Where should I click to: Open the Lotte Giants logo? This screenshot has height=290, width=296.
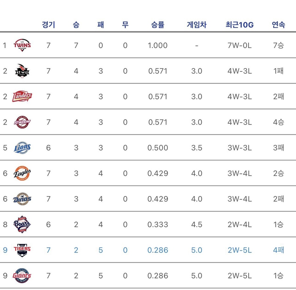click(22, 276)
